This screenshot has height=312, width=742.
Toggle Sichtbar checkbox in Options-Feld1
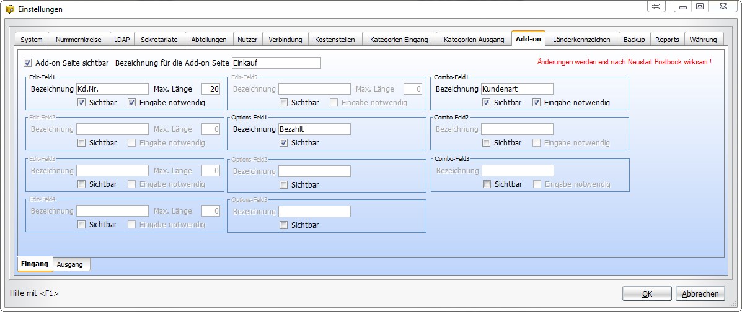284,143
